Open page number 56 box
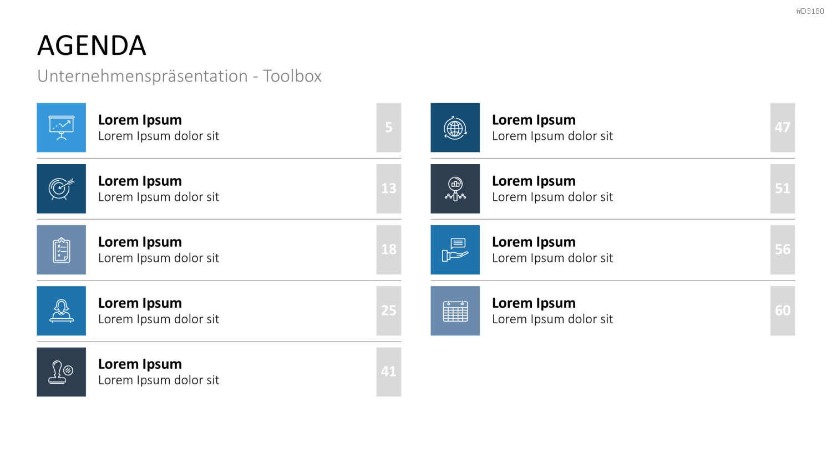The height and width of the screenshot is (468, 832). [x=783, y=250]
